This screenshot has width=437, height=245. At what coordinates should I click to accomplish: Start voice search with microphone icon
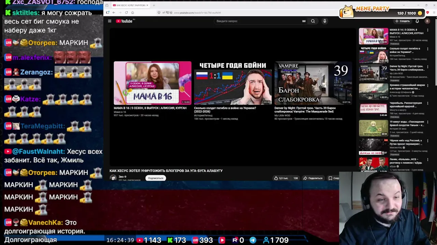point(325,21)
